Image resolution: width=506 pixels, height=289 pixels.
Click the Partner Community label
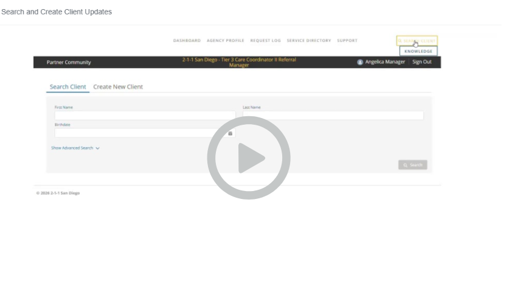click(69, 62)
